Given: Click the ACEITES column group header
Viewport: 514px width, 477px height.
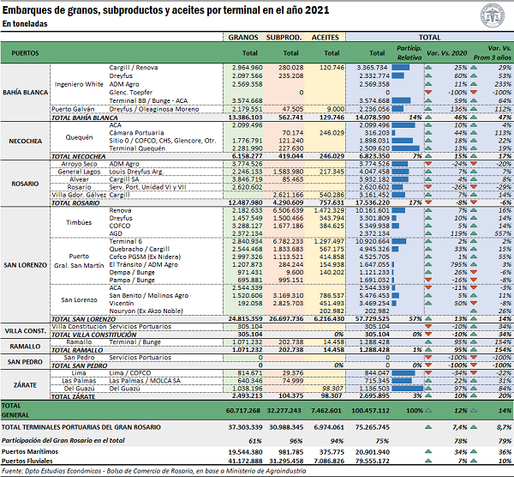Looking at the screenshot, I should 325,38.
